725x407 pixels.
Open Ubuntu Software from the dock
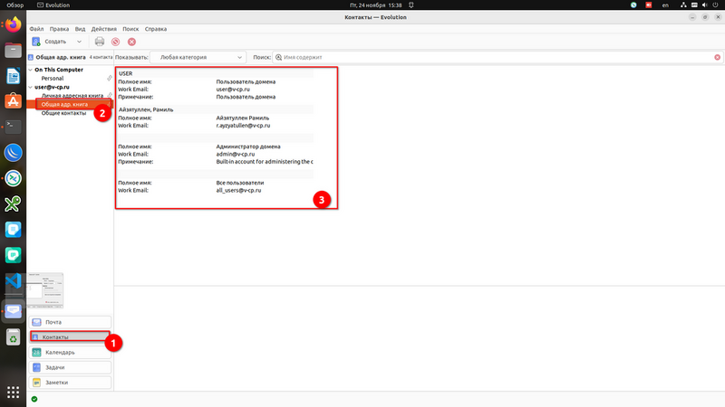(13, 101)
